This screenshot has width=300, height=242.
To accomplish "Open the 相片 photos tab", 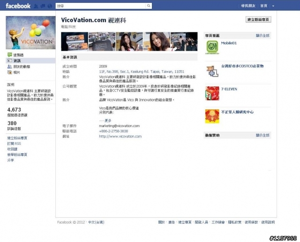I will pyautogui.click(x=17, y=72).
